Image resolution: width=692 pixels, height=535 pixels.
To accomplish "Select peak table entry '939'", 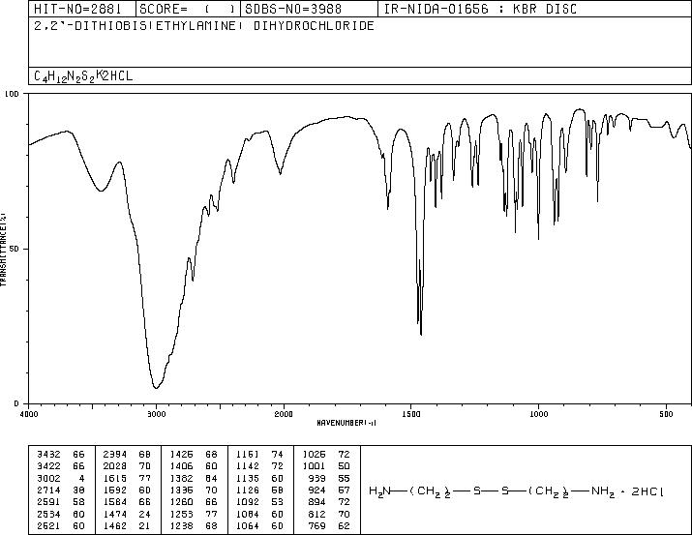I will tap(317, 478).
